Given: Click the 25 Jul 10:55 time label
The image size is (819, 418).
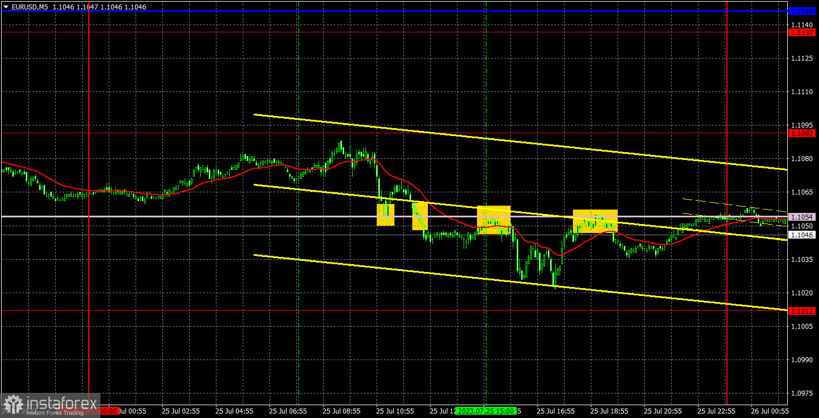Looking at the screenshot, I should [x=395, y=411].
